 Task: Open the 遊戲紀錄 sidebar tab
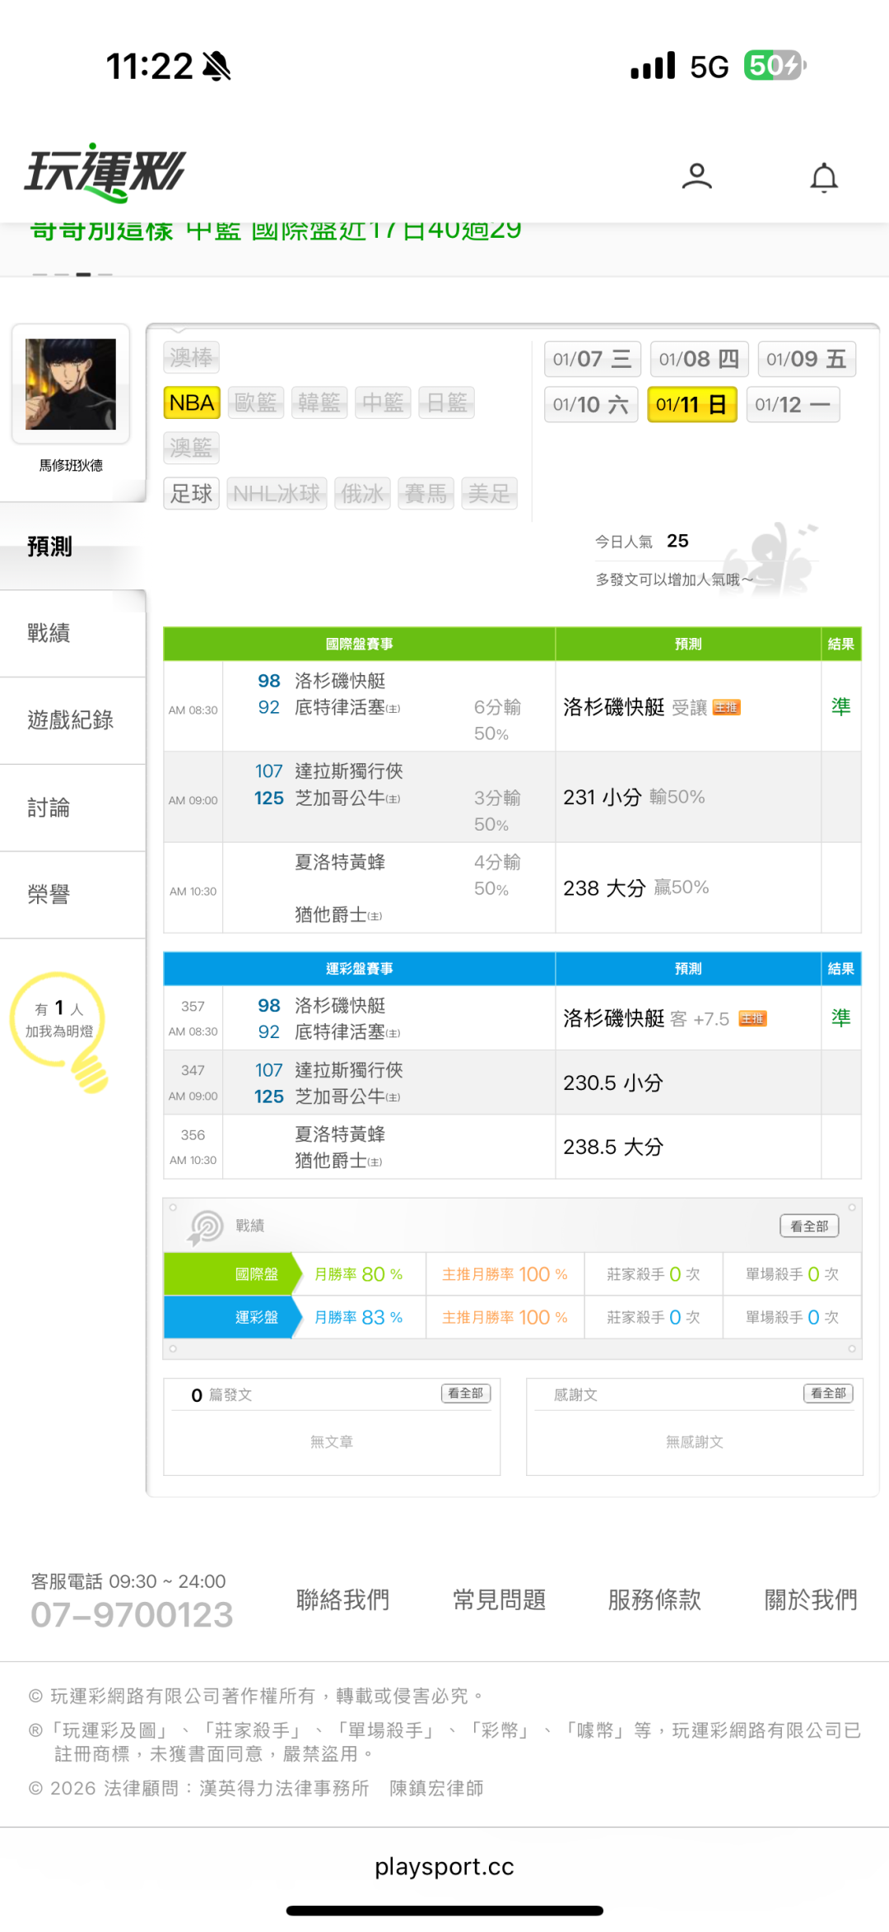(x=71, y=720)
